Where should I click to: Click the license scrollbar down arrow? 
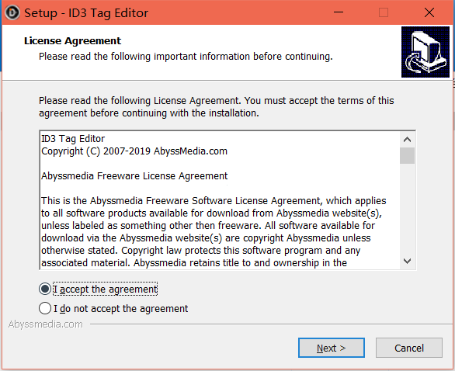(407, 261)
